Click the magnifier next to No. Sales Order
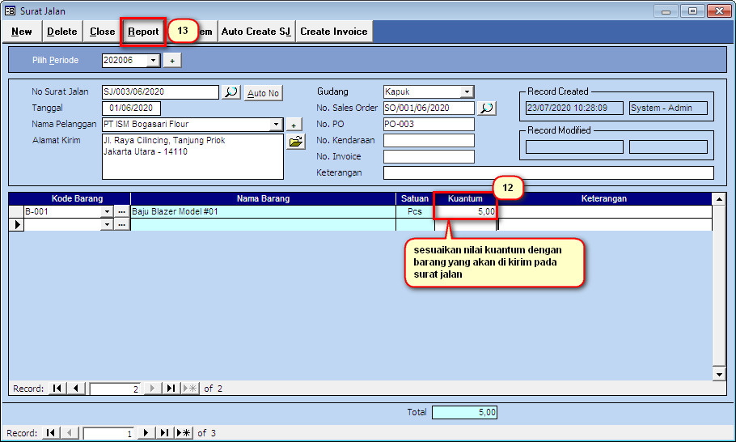This screenshot has height=442, width=736. (x=487, y=108)
